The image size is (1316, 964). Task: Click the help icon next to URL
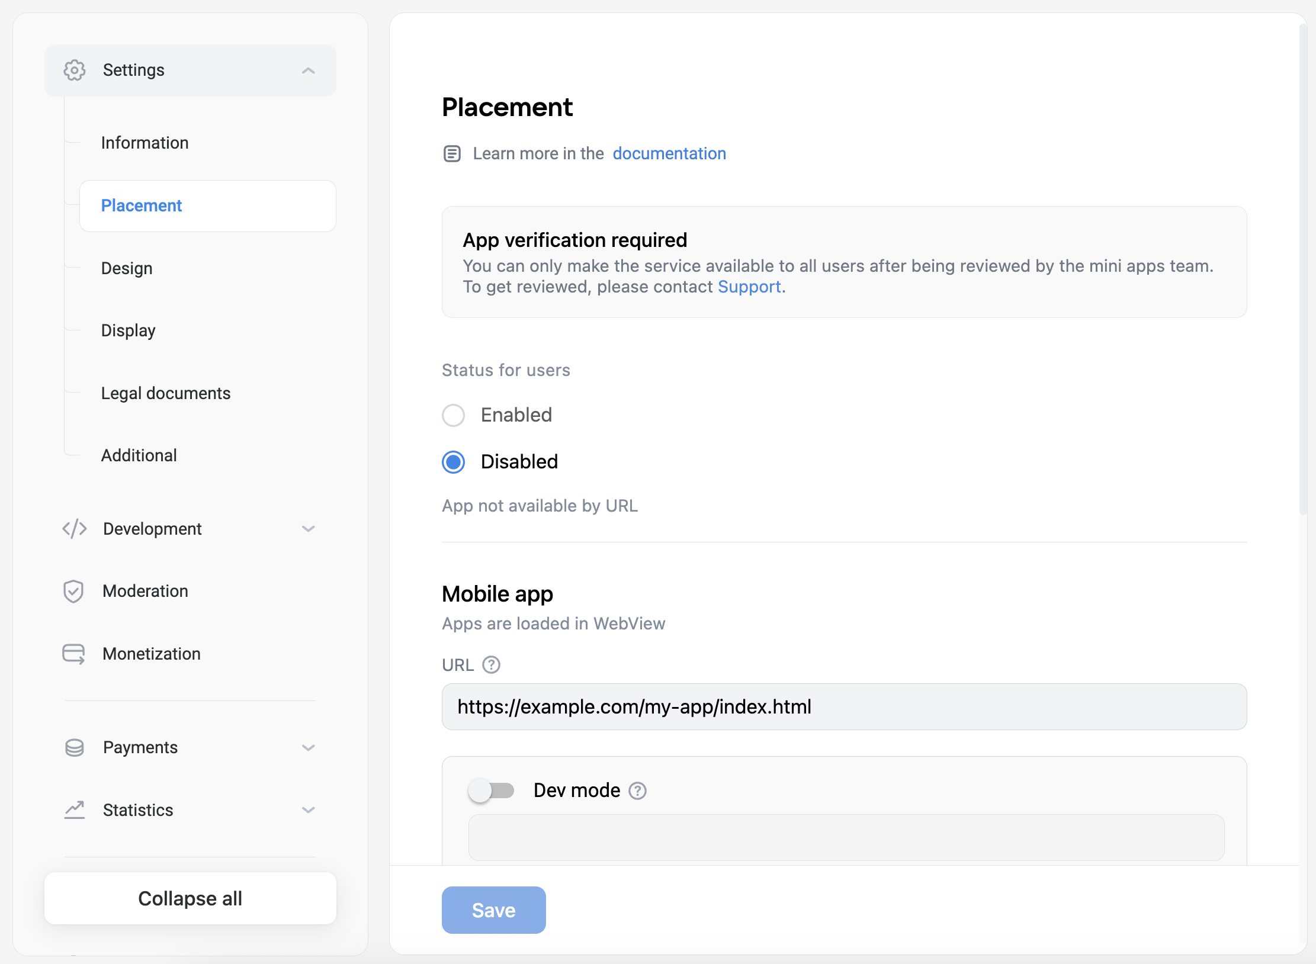(491, 665)
